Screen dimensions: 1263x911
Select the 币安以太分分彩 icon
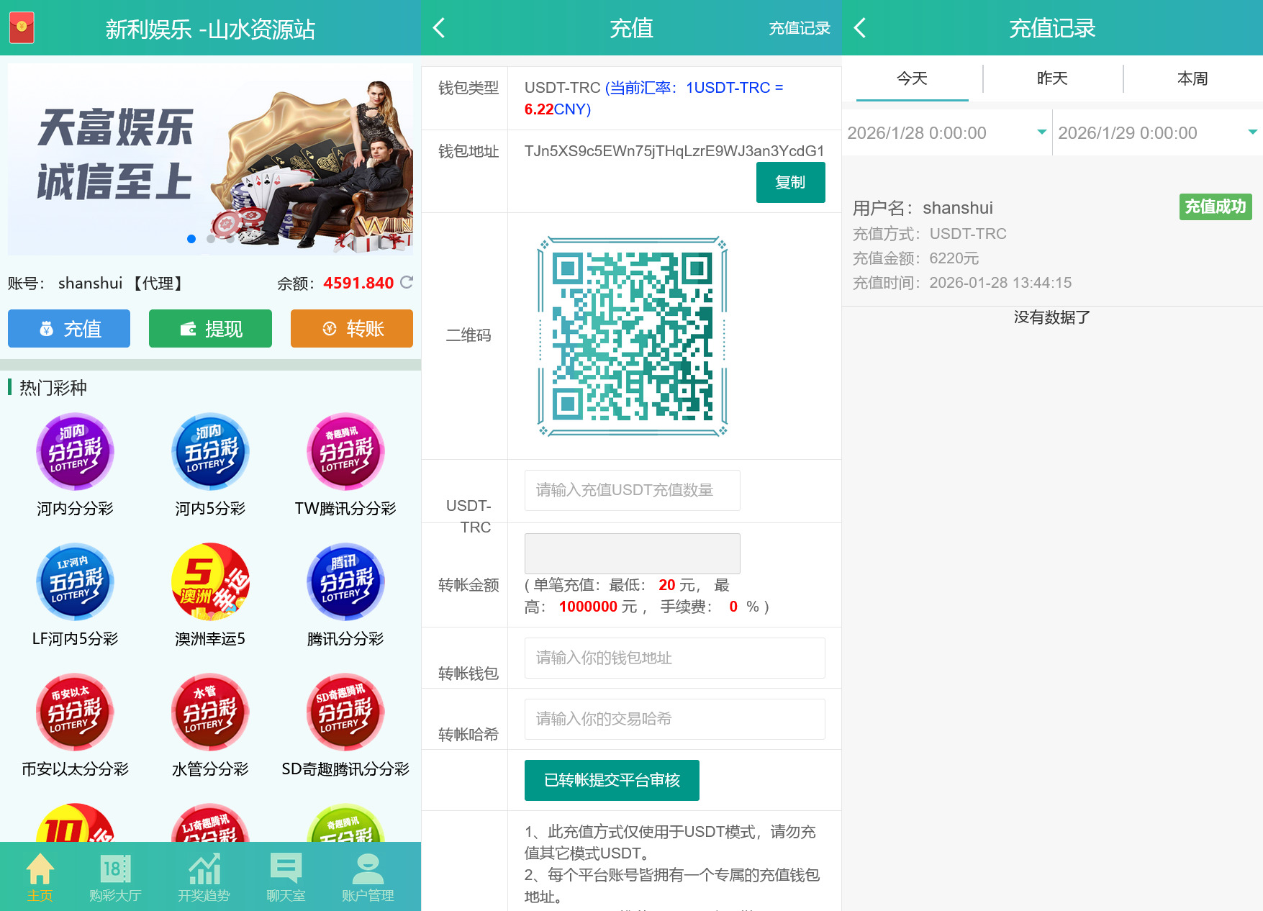tap(74, 712)
